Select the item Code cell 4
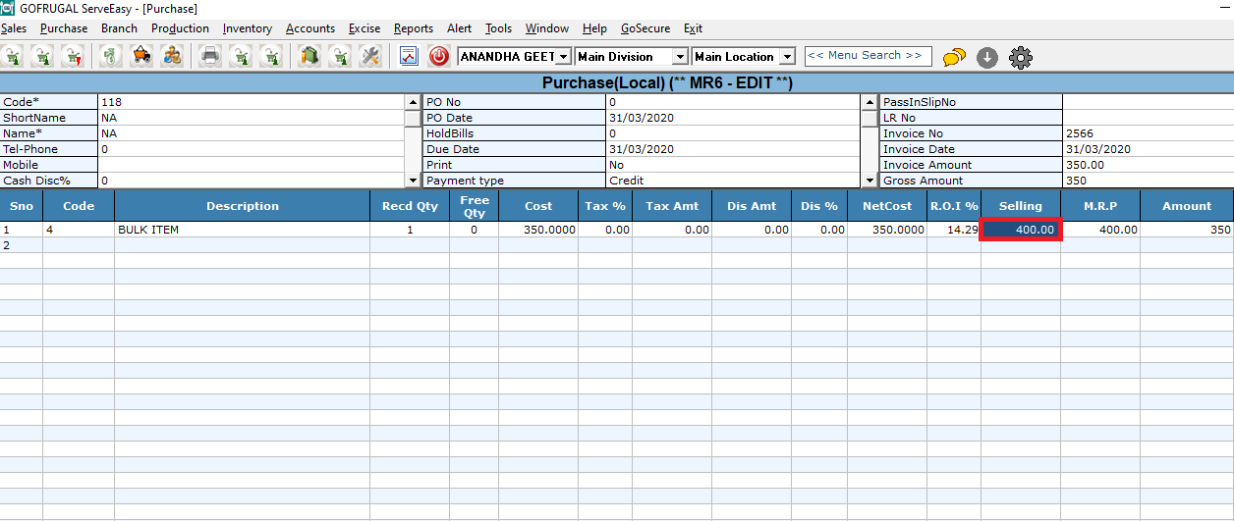Viewport: 1234px width, 521px height. (x=79, y=230)
